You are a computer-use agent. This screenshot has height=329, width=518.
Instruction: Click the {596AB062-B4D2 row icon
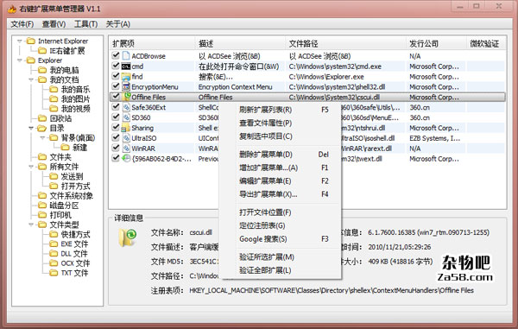(126, 159)
